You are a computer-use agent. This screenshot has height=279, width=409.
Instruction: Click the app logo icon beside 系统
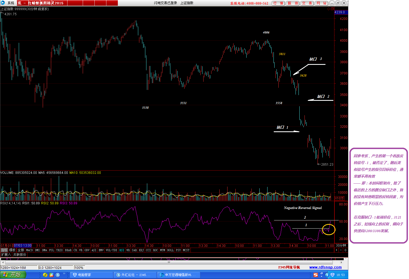click(x=3, y=3)
